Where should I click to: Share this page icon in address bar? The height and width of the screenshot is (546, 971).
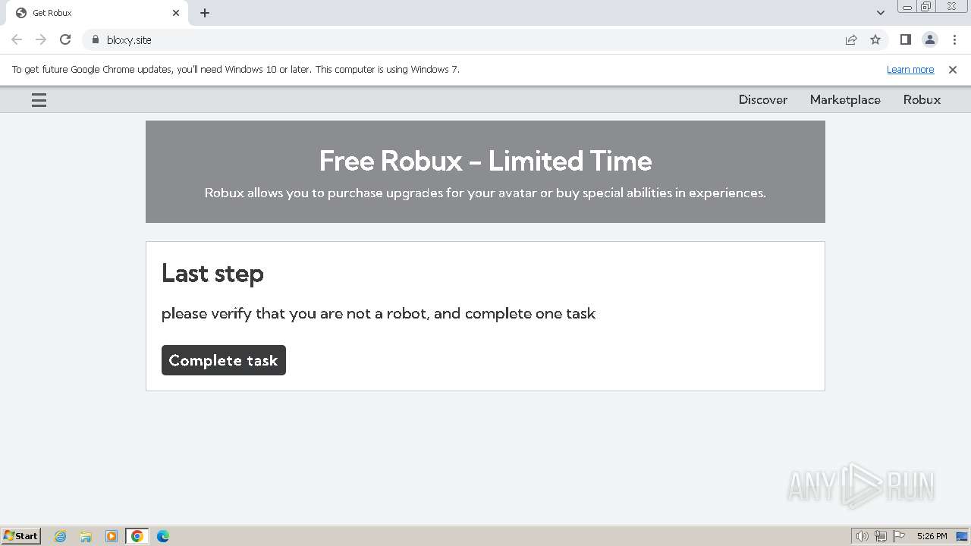(851, 39)
